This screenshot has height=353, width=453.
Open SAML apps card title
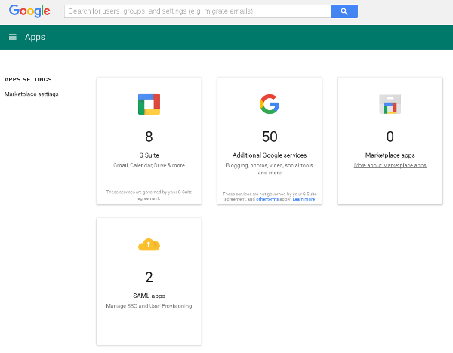coord(149,296)
